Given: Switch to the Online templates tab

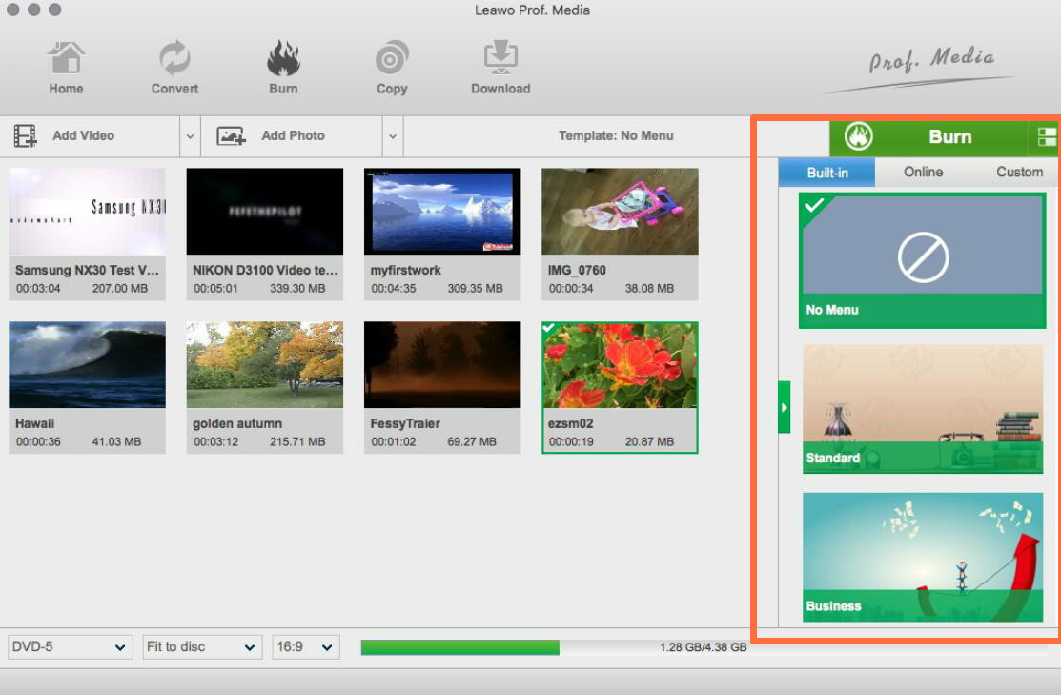Looking at the screenshot, I should point(923,172).
